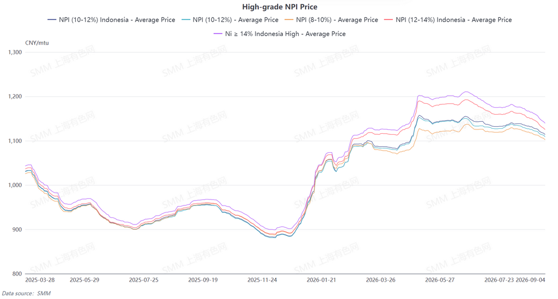Toggle NPI (8-10%) Average Price legend
The image size is (558, 299).
[331, 20]
